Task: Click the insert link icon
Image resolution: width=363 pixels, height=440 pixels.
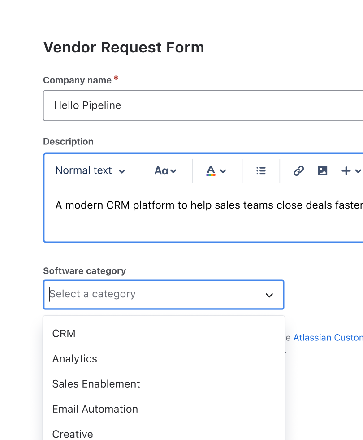Action: click(298, 171)
